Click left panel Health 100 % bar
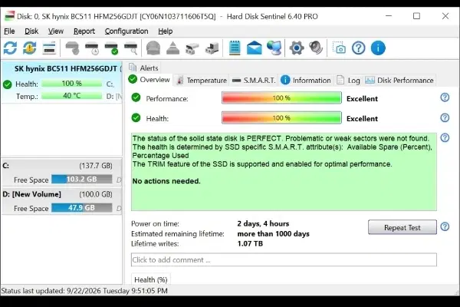This screenshot has width=460, height=307. point(71,84)
